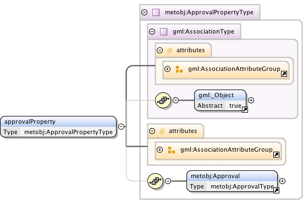Select the gml:_Object element name
Image resolution: width=303 pixels, height=200 pixels.
click(216, 96)
